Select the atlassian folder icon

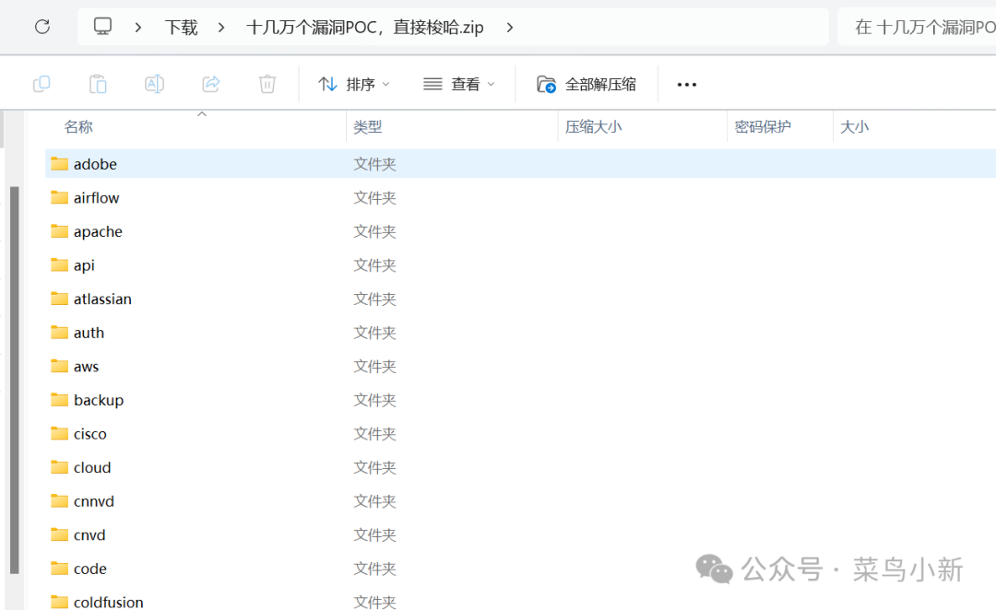(59, 299)
